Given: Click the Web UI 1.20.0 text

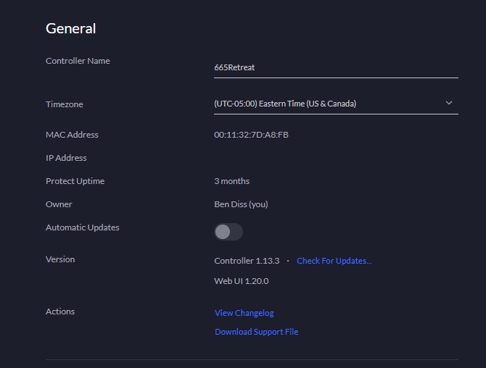Looking at the screenshot, I should coord(241,281).
